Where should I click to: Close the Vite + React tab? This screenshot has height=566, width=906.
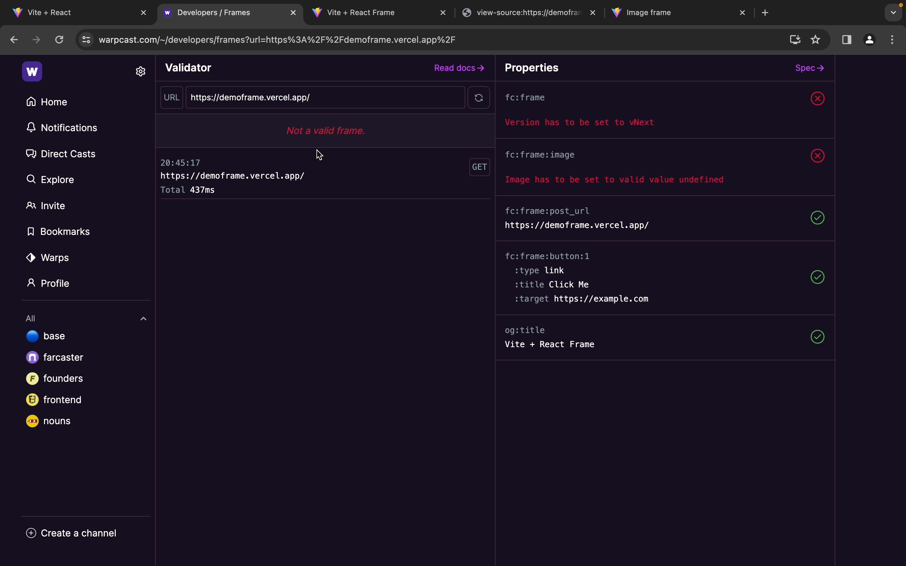[x=144, y=13]
